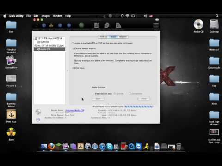
Task: Click the Port Map desktop icon
Action: [11, 114]
